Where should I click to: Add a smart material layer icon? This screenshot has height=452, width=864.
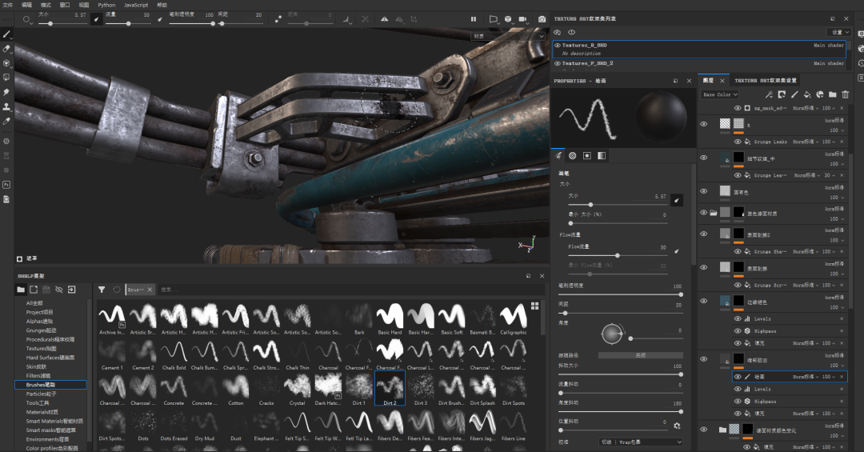coord(820,95)
